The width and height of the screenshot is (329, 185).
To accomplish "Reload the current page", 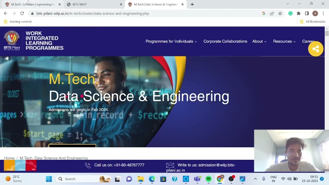I will 22,13.
